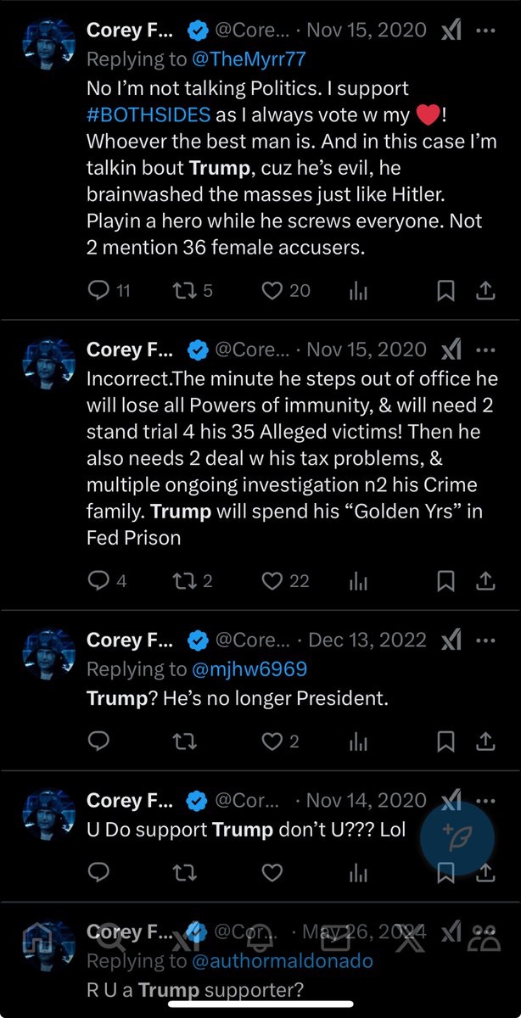Open Communities people icon in bottom bar
The width and height of the screenshot is (521, 1018).
485,937
